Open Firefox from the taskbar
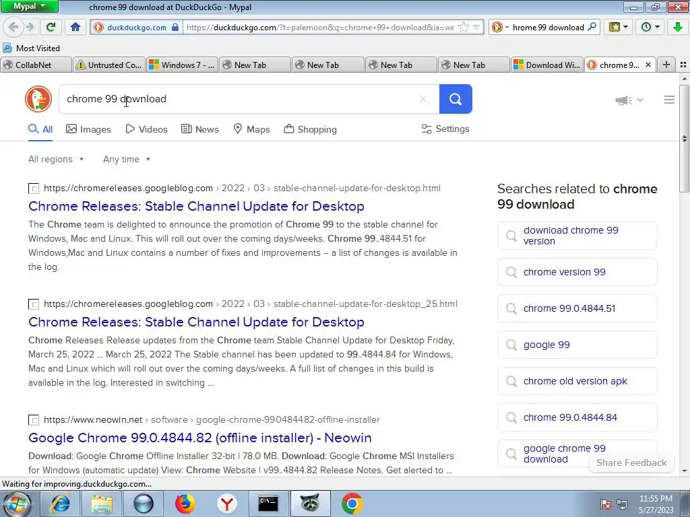Image resolution: width=690 pixels, height=517 pixels. [x=185, y=504]
